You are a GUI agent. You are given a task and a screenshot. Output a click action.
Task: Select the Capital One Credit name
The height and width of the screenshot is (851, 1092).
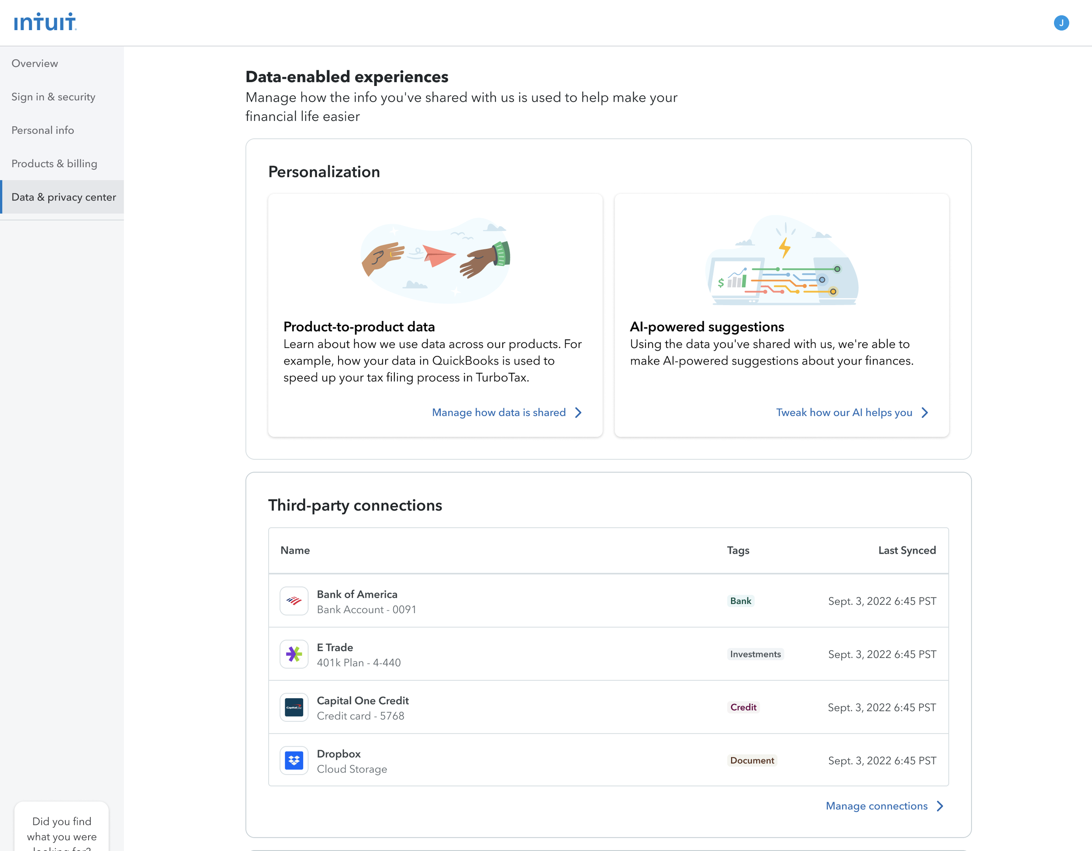pos(363,701)
